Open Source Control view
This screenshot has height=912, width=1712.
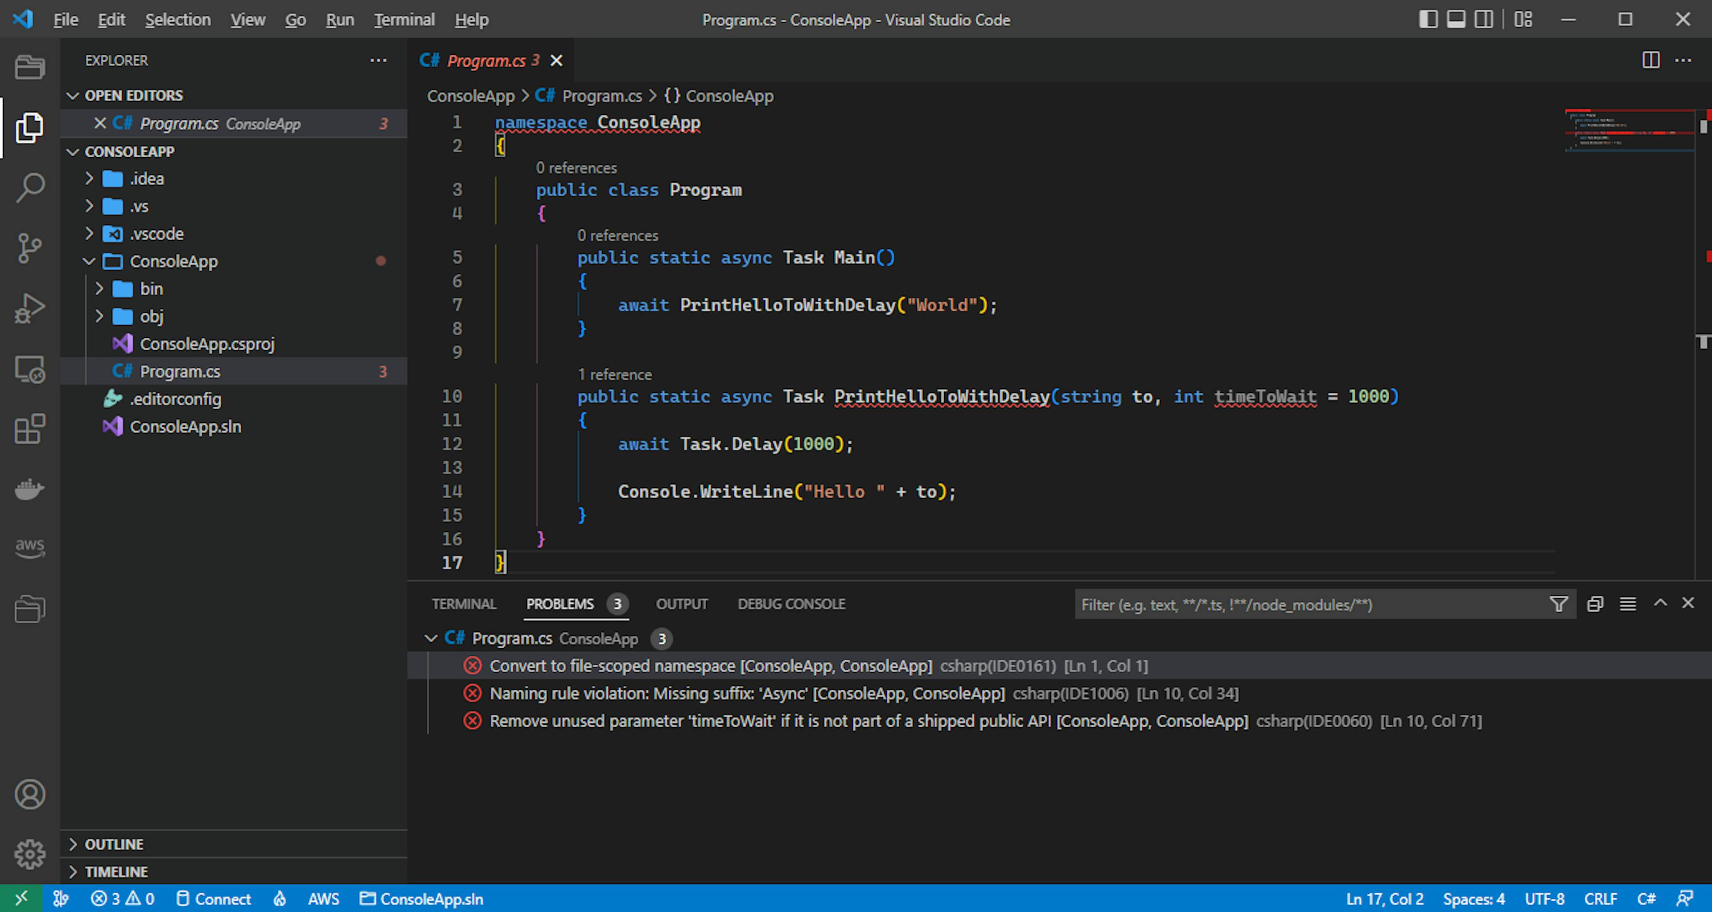click(x=30, y=249)
